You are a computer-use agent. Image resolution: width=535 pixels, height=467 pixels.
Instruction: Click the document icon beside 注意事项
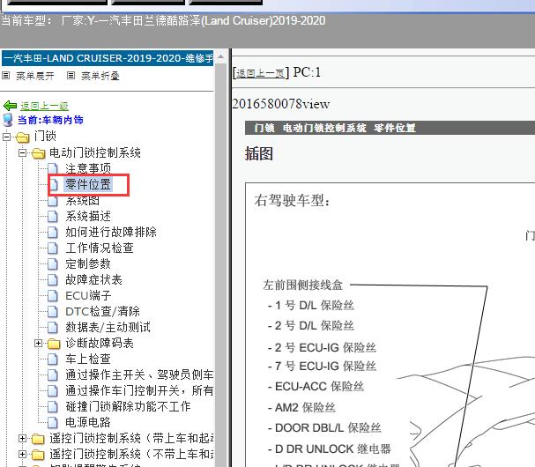click(x=53, y=168)
